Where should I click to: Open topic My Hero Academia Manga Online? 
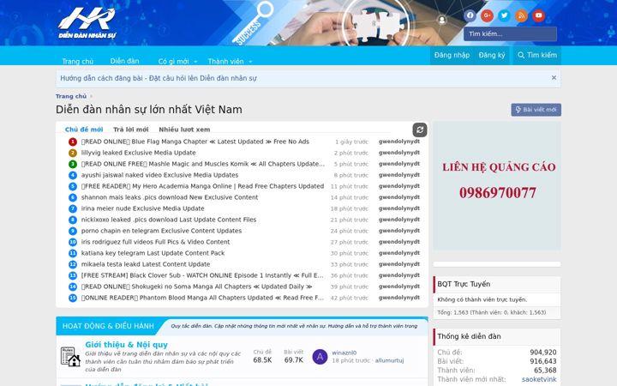click(x=202, y=186)
